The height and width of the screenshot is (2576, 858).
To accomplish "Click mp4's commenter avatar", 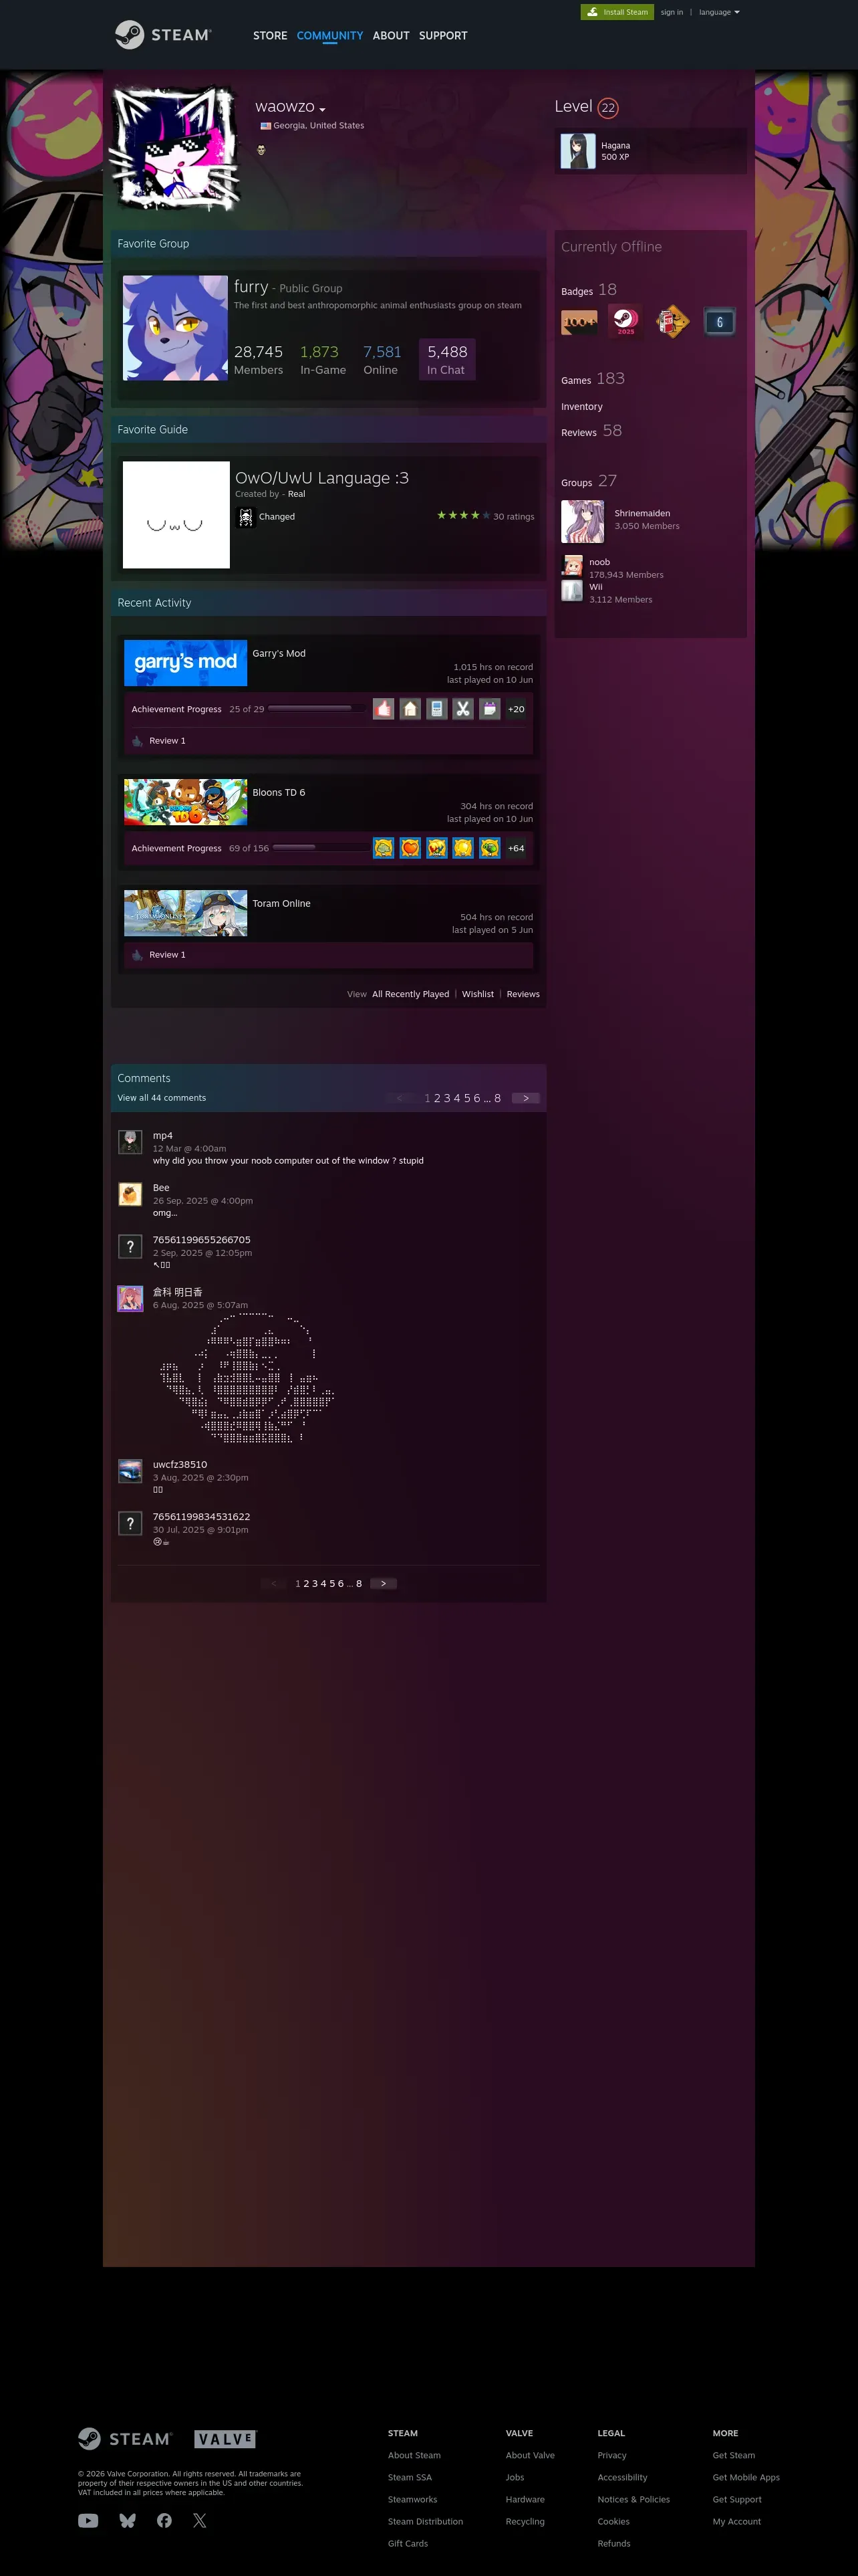I will tap(130, 1142).
